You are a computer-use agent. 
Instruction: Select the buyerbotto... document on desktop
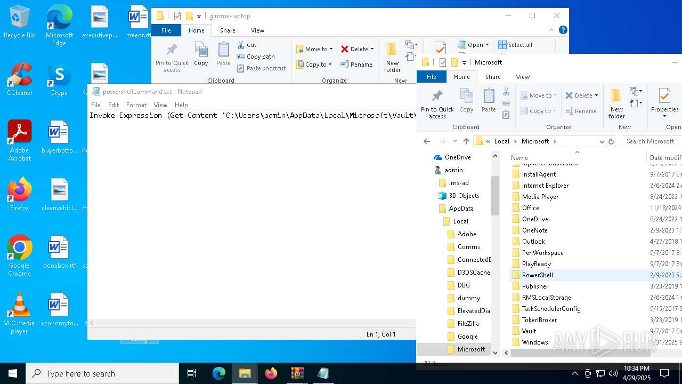pyautogui.click(x=59, y=138)
